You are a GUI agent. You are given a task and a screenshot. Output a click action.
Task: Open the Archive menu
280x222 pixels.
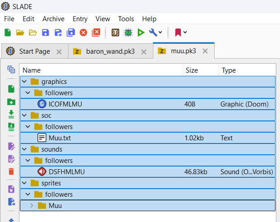point(53,19)
